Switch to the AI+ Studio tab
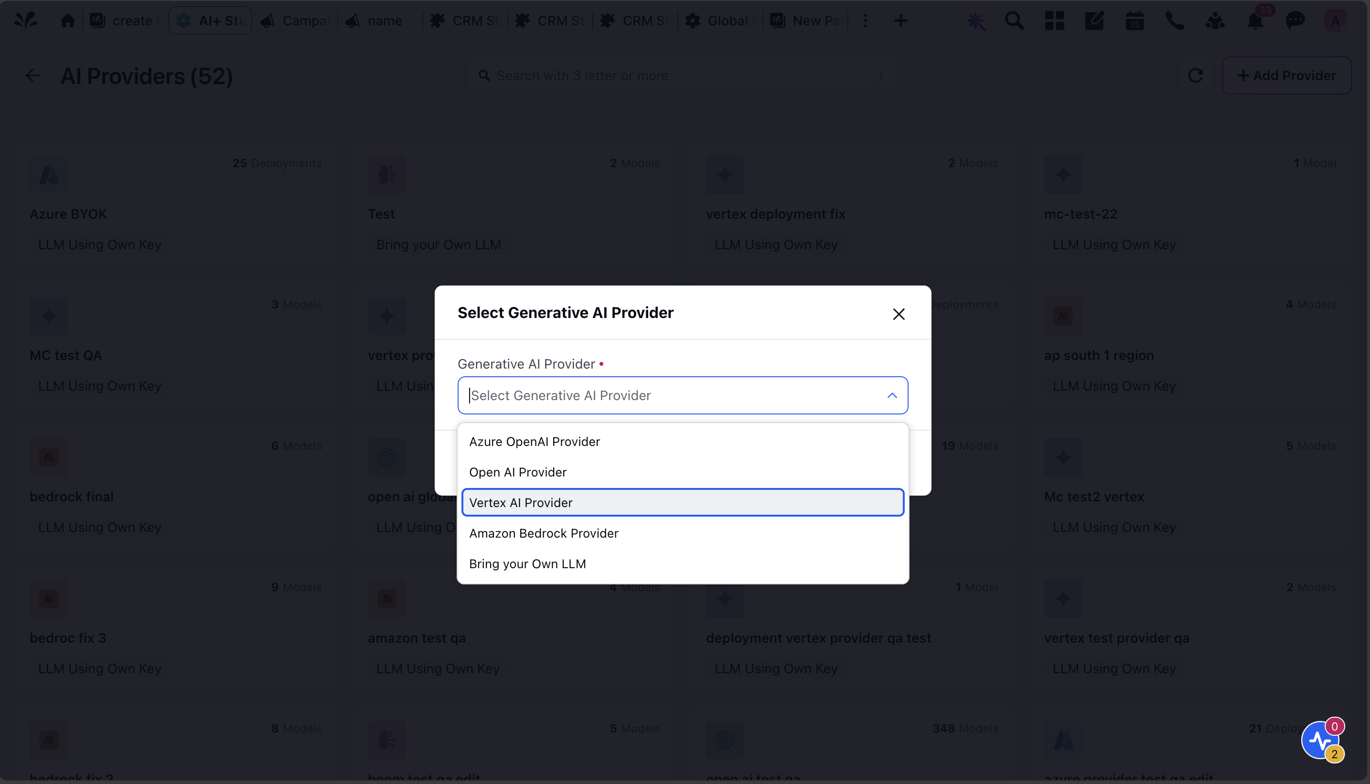The image size is (1370, 784). (210, 21)
